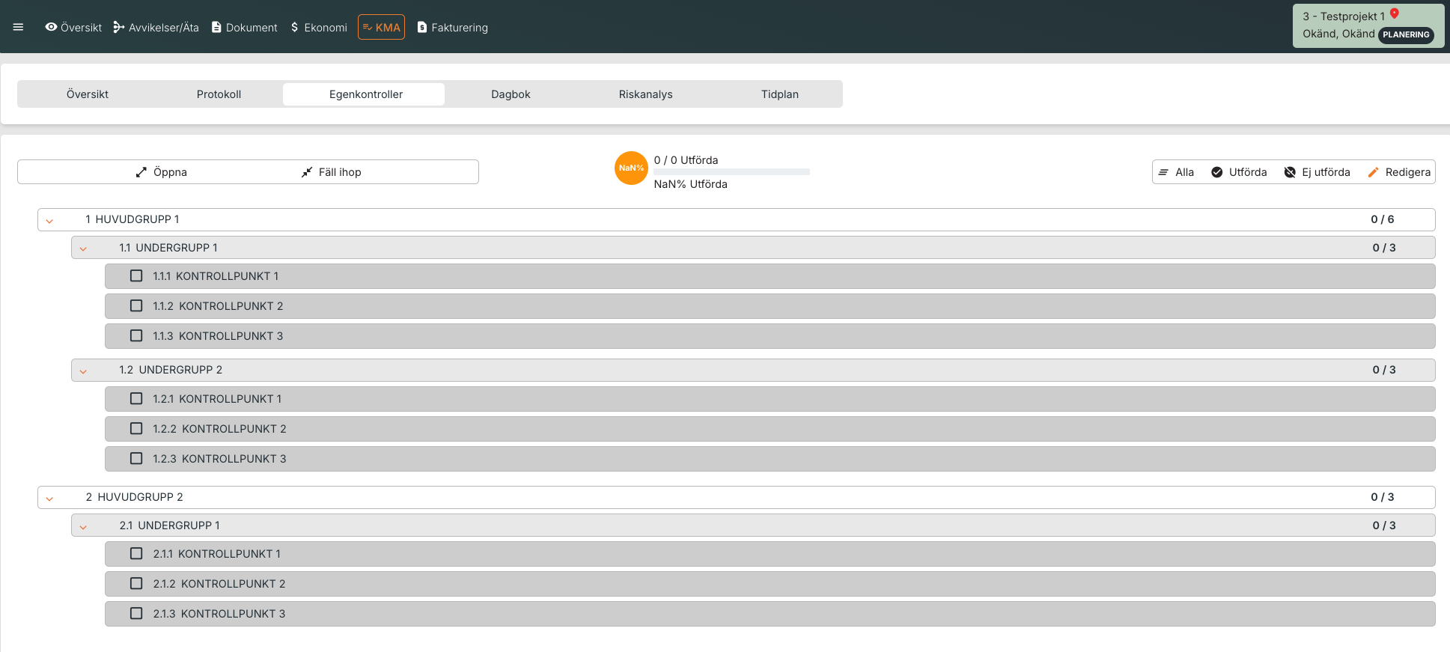1450x652 pixels.
Task: Open Avvikelser/Äta in the top navigation
Action: [156, 27]
